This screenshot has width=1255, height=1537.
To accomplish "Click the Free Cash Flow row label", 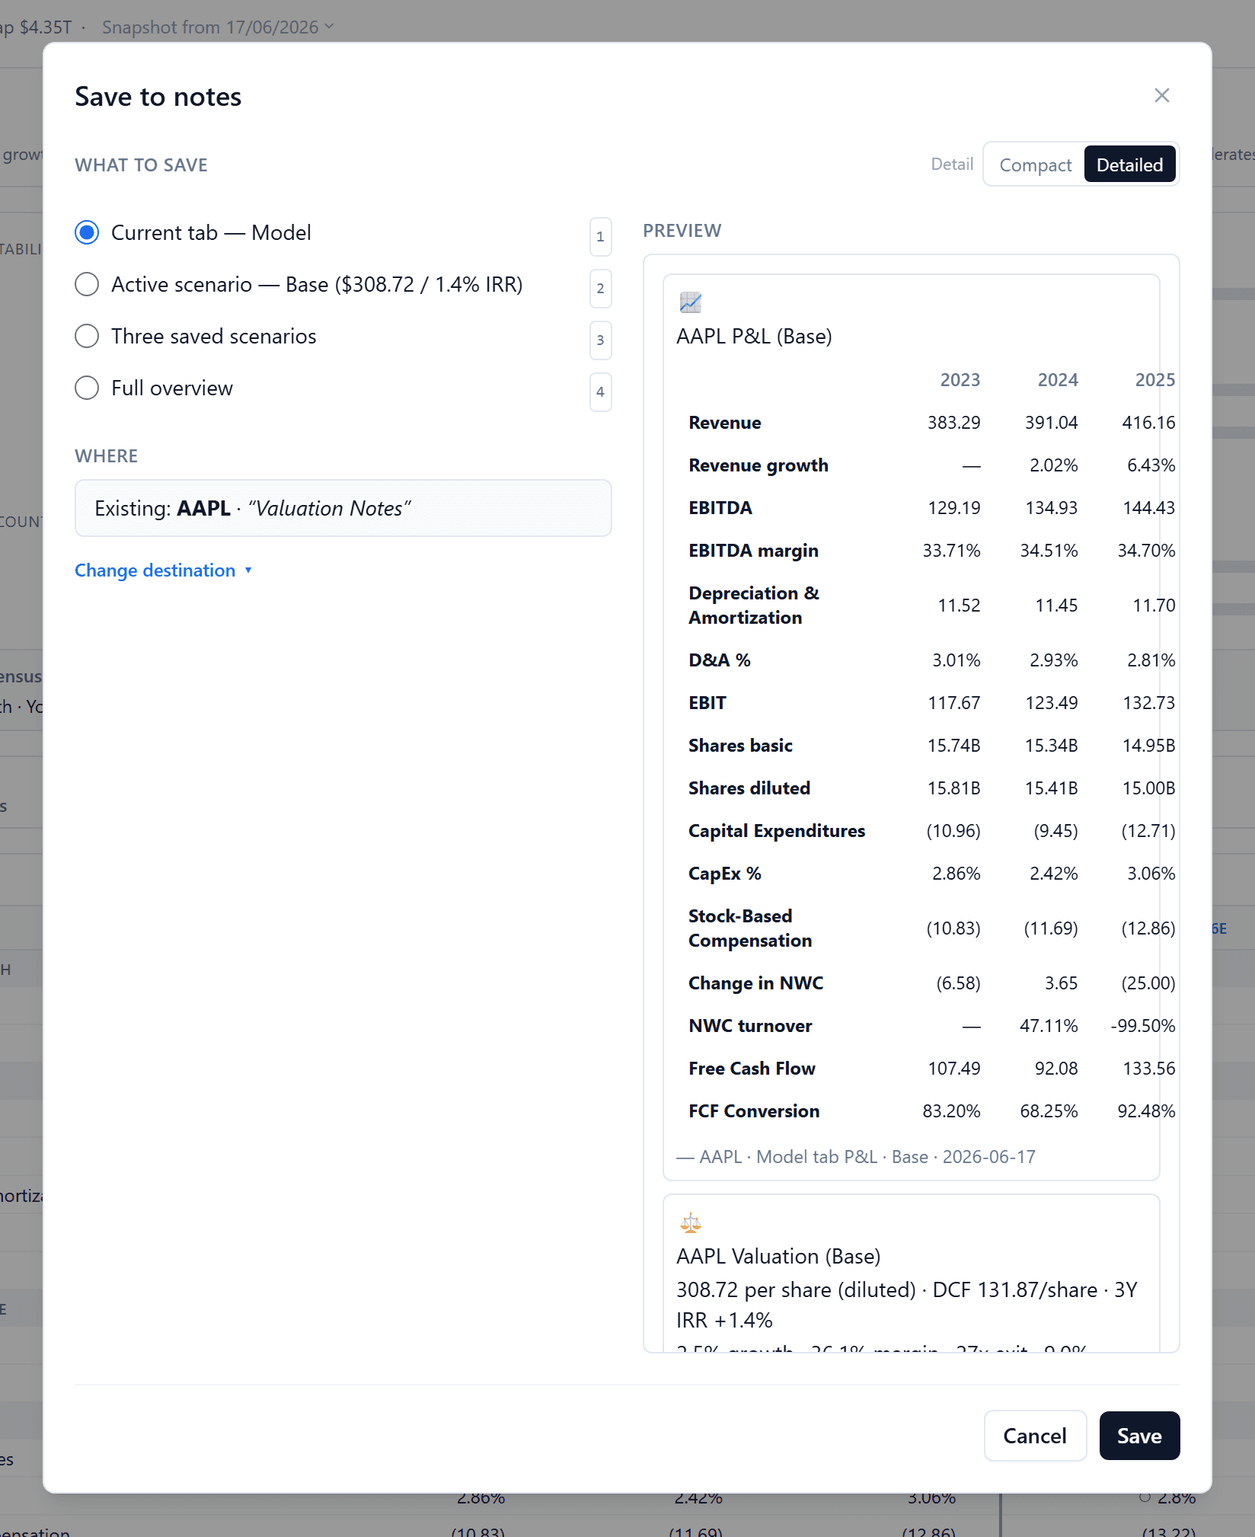I will pos(752,1069).
